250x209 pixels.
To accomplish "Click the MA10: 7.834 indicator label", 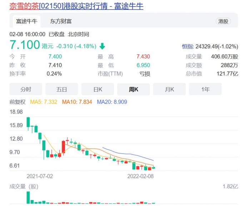I will click(77, 102).
